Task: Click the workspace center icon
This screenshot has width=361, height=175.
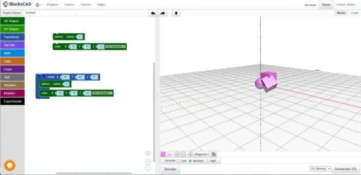Action: point(148,153)
